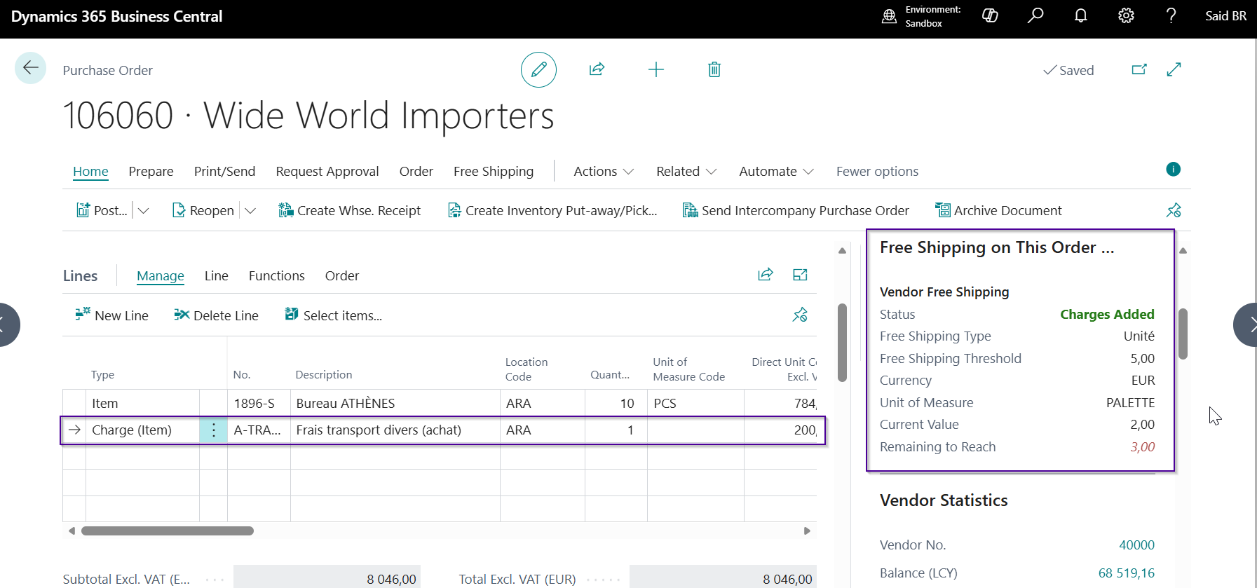Expand the Related menu
1257x588 pixels.
click(x=686, y=171)
